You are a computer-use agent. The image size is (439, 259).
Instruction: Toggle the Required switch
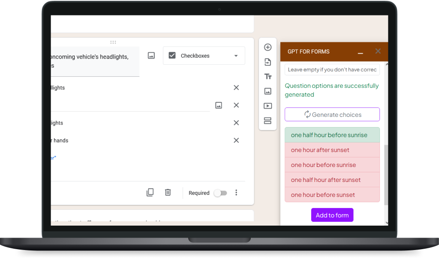220,193
